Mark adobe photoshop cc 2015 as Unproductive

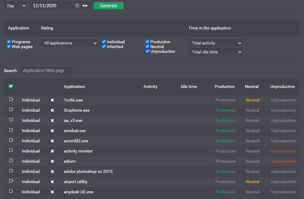click(283, 172)
